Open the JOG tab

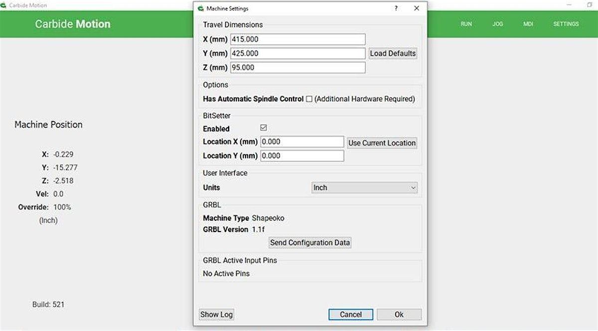click(497, 24)
